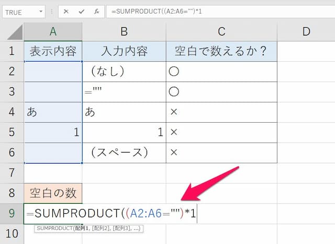The width and height of the screenshot is (335, 244).
Task: Click the × in cell C4
Action: coord(174,112)
